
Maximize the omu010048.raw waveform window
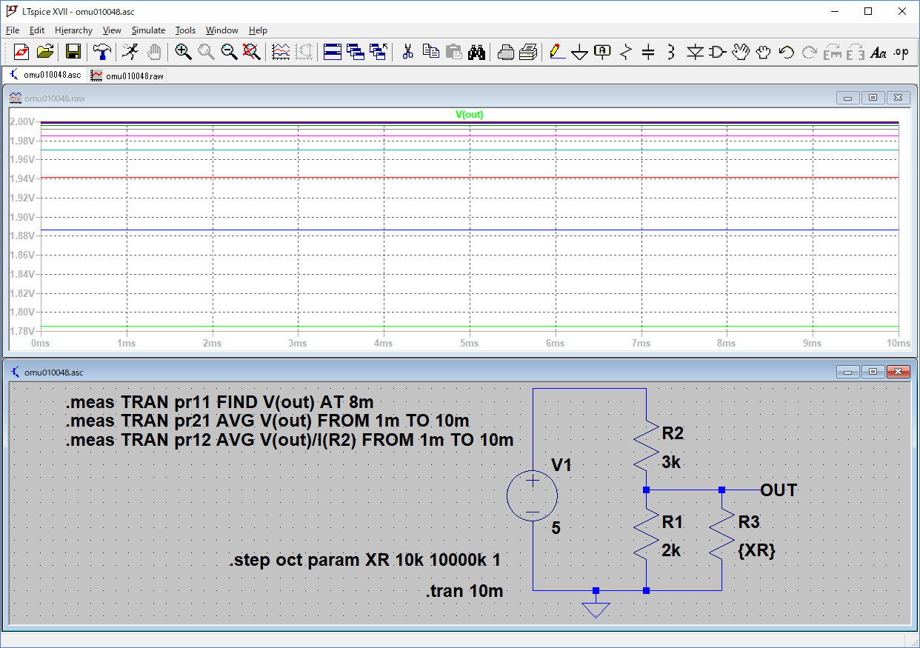click(x=873, y=98)
